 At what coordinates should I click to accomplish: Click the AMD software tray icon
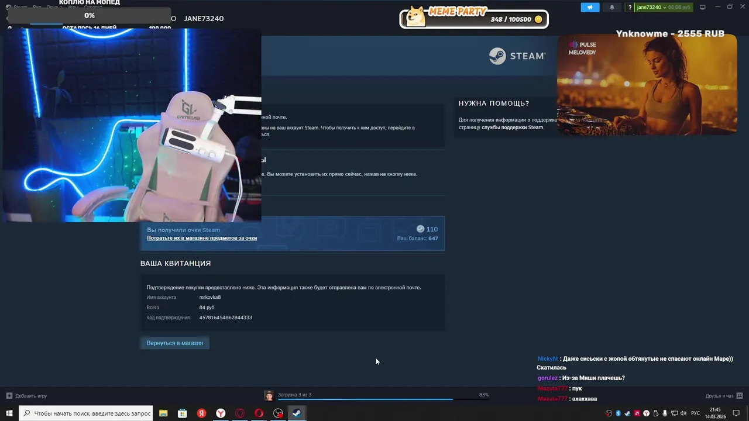637,413
